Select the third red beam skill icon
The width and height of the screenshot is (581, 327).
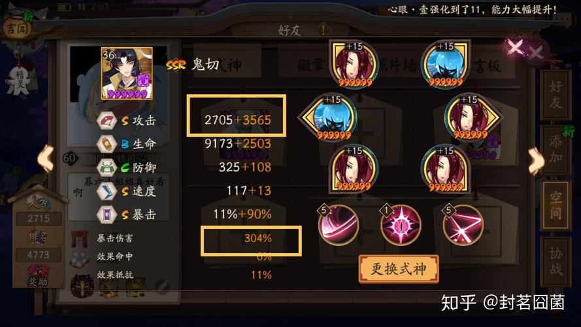tap(463, 225)
